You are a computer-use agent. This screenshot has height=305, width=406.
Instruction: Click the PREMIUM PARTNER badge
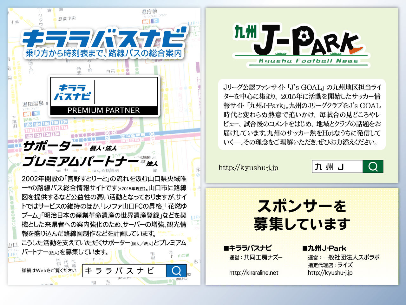(x=104, y=96)
